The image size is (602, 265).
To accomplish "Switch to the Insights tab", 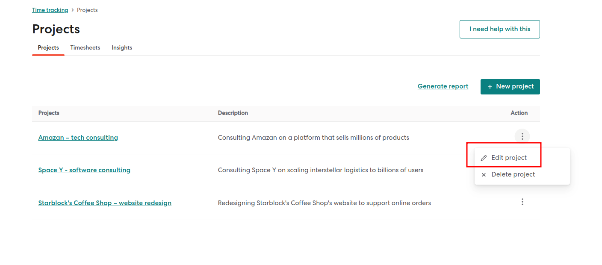I will (122, 47).
